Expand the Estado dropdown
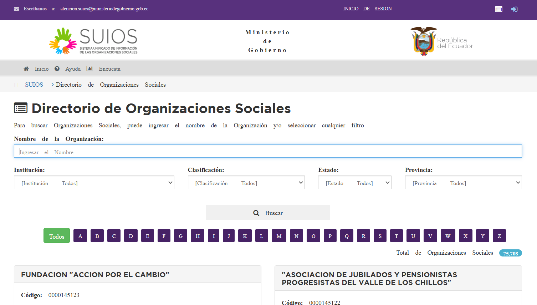The width and height of the screenshot is (537, 305). (354, 183)
